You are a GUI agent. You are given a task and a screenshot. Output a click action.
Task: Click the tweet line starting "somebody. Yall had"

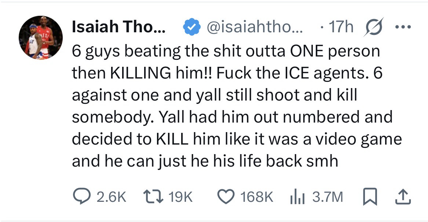[x=232, y=117]
